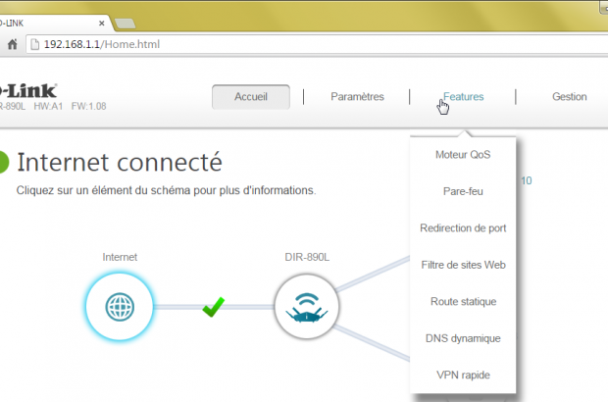Click the Internet globe icon in diagram

point(121,308)
